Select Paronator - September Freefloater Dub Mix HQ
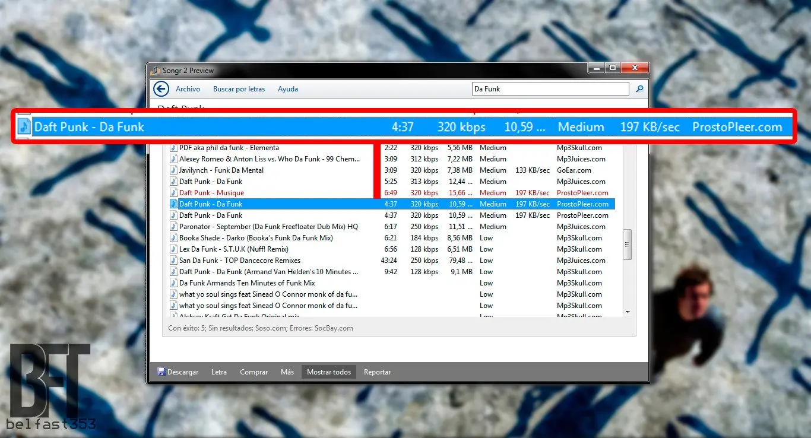811x438 pixels. (x=268, y=227)
